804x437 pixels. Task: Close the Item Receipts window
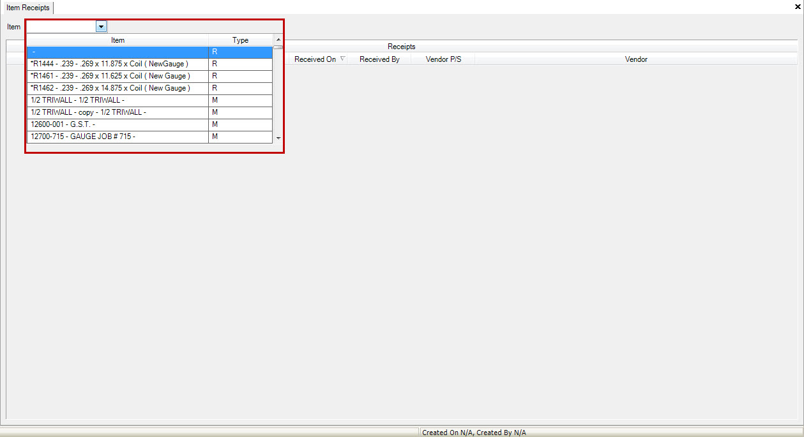[x=798, y=6]
